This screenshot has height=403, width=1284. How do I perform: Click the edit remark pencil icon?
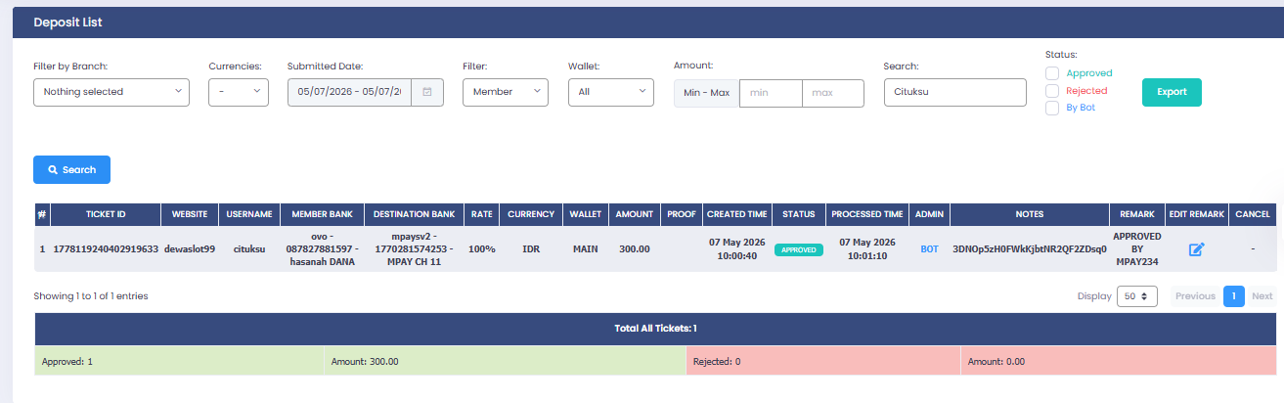pos(1196,249)
